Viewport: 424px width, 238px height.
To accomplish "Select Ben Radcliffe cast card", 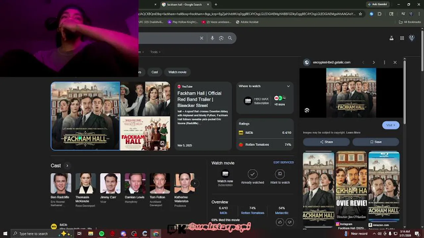I will click(x=61, y=190).
